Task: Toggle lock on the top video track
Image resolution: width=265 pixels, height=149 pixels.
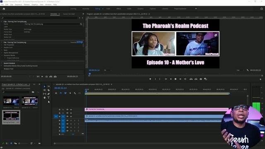Action: [x=60, y=110]
